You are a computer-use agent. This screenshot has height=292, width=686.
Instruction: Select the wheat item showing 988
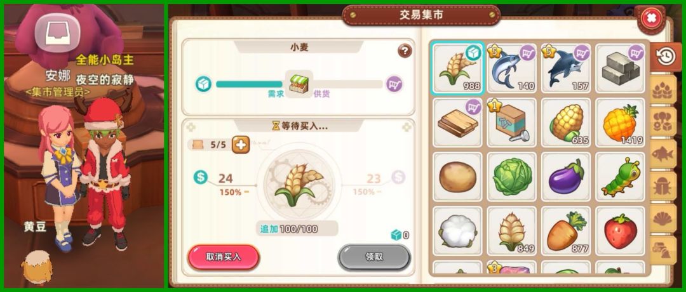457,68
